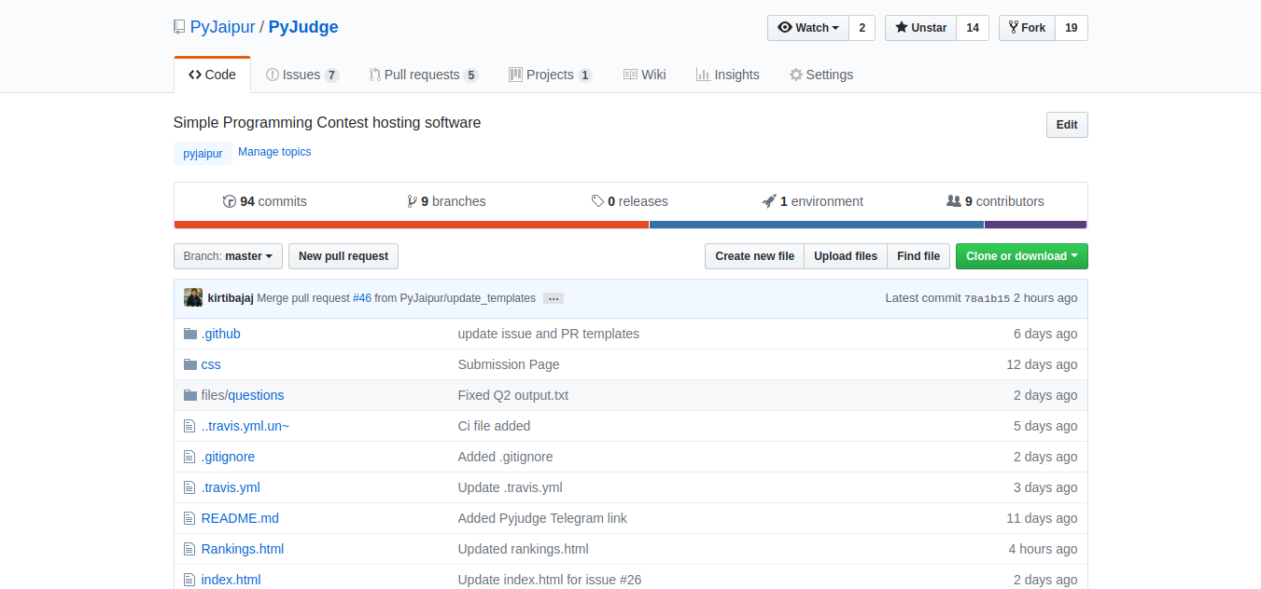The height and width of the screenshot is (589, 1261).
Task: Open the Branch: master dropdown
Action: (228, 256)
